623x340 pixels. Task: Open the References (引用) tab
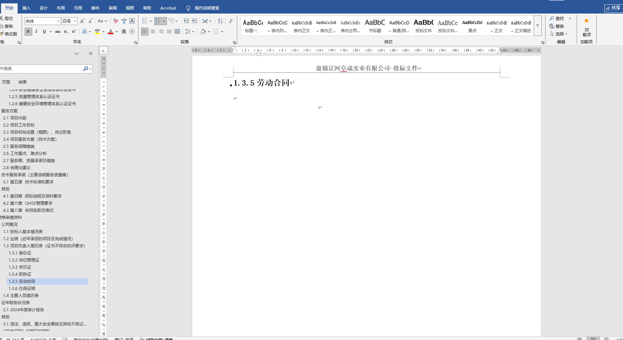tap(78, 8)
